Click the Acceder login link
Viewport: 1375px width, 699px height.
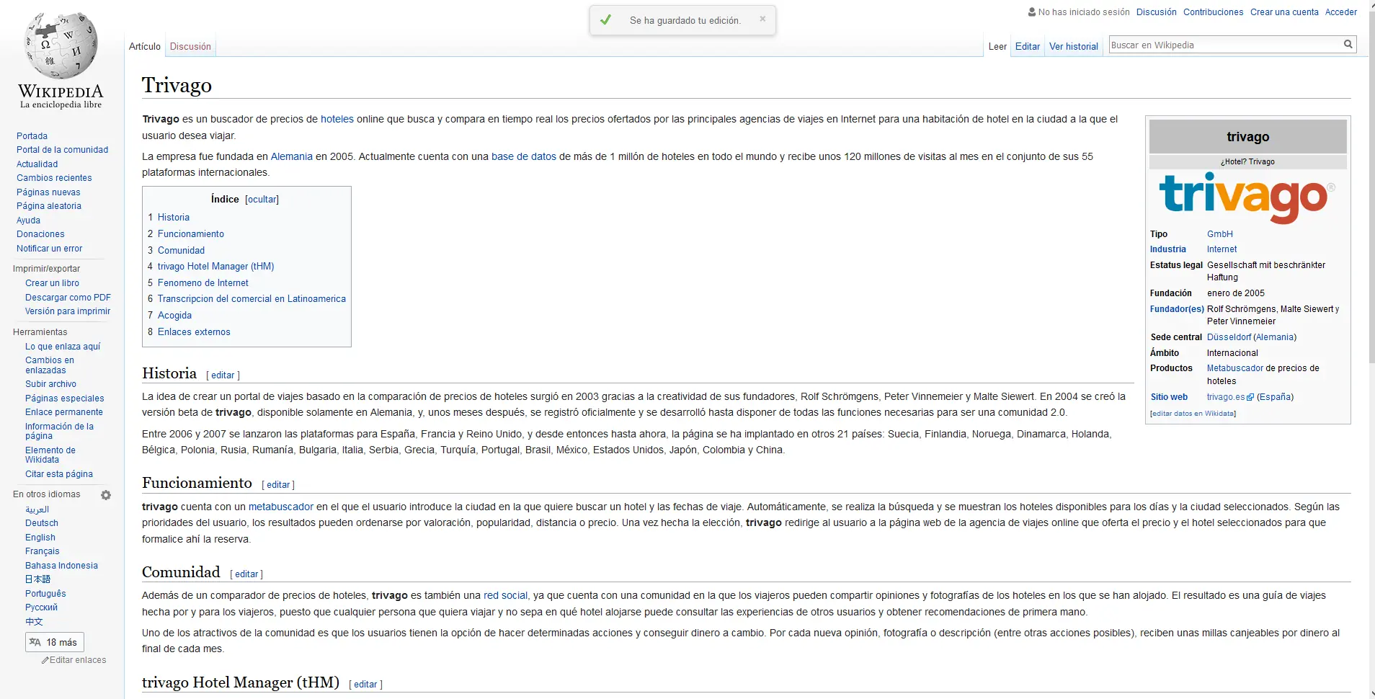[1341, 12]
